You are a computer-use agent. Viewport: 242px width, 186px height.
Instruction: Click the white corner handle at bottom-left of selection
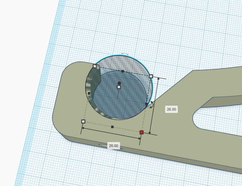(x=83, y=121)
